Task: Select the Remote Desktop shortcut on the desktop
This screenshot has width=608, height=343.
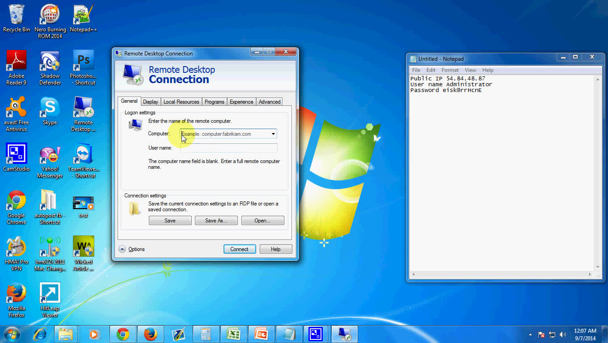Action: coord(84,114)
